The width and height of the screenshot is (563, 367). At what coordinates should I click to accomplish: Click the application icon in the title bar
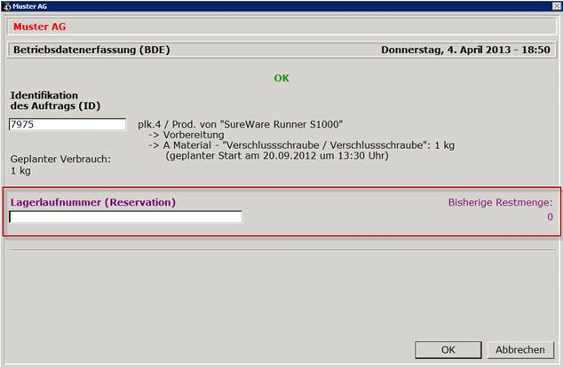point(6,5)
